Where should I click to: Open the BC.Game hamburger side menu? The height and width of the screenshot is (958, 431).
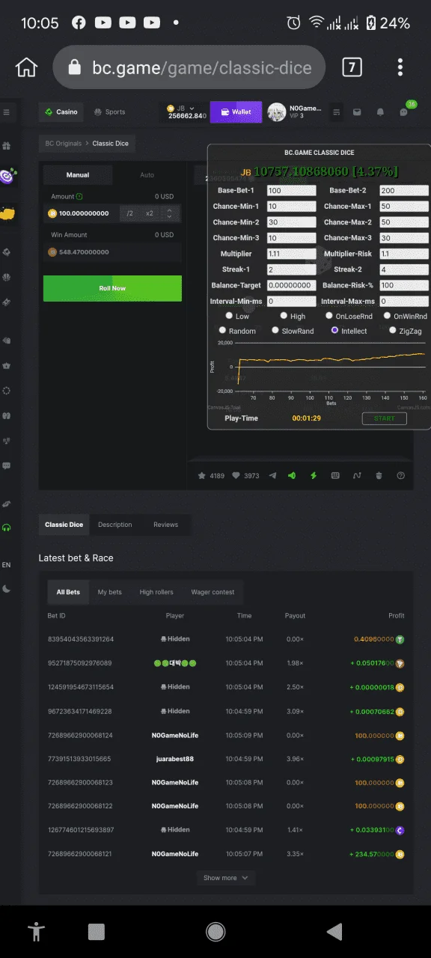(7, 112)
